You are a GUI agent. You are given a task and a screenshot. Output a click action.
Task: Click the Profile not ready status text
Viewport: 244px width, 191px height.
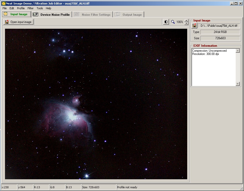[127, 187]
